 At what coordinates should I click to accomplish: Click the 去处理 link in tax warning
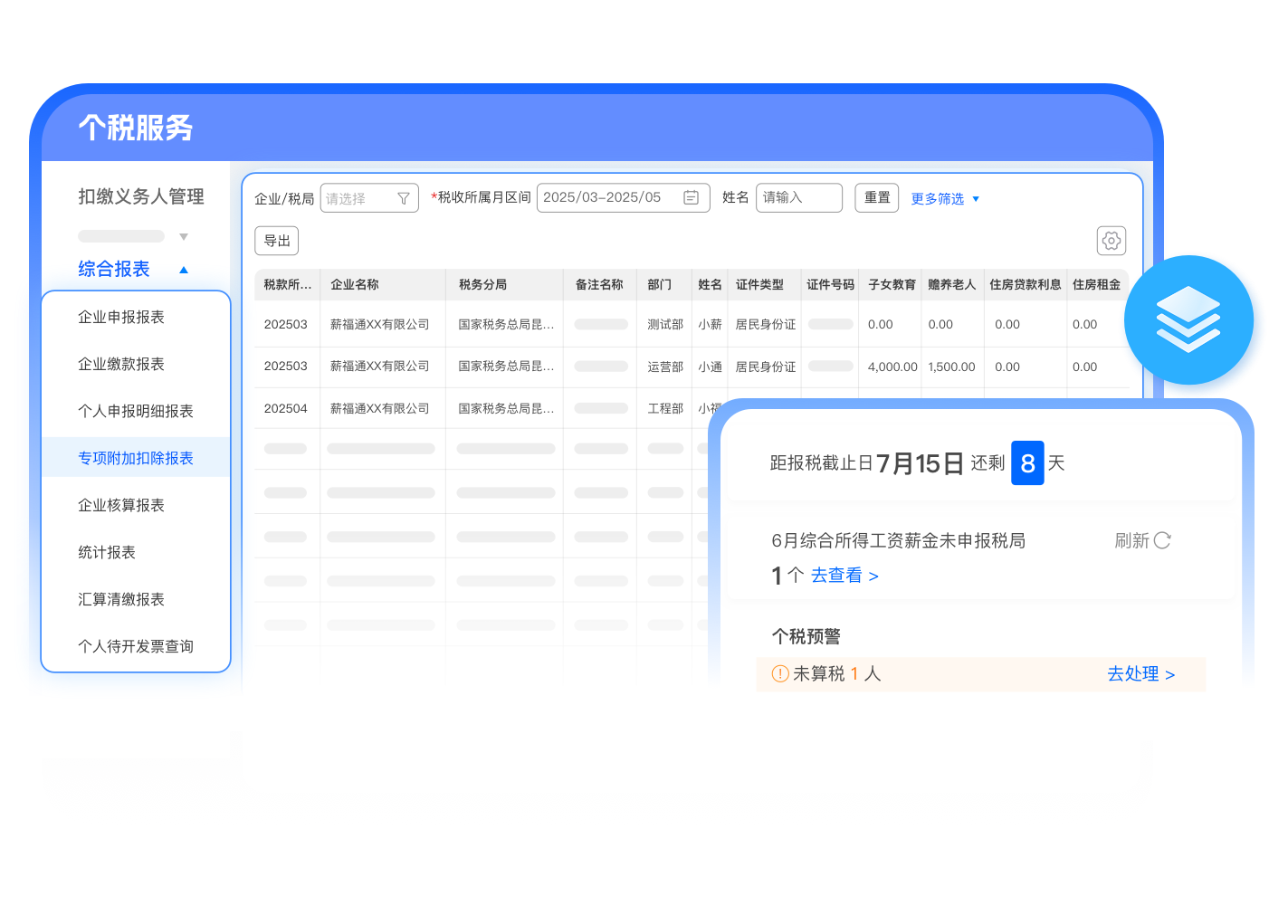point(1140,674)
